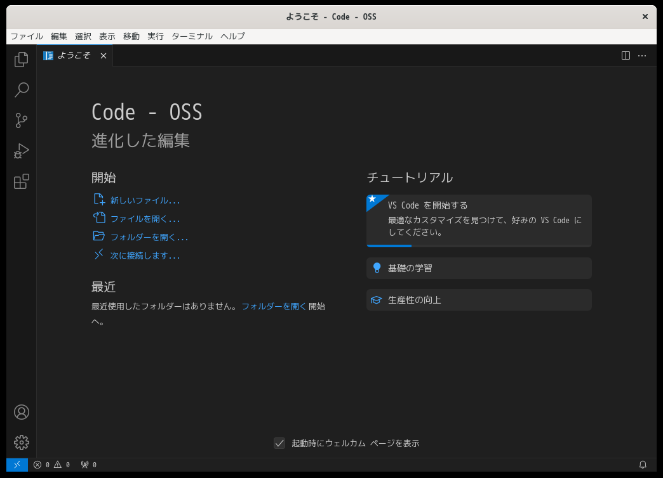Click the folder icon beside フォルダーを開く
Image resolution: width=663 pixels, height=478 pixels.
tap(99, 236)
